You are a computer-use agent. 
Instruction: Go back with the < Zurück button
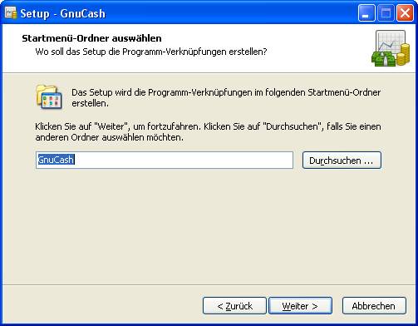(x=234, y=306)
